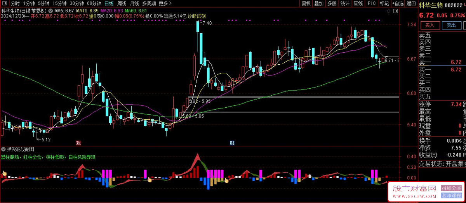Viewport: 466px width, 203px height.
Task: Click 标记 mark button
Action: point(384,3)
